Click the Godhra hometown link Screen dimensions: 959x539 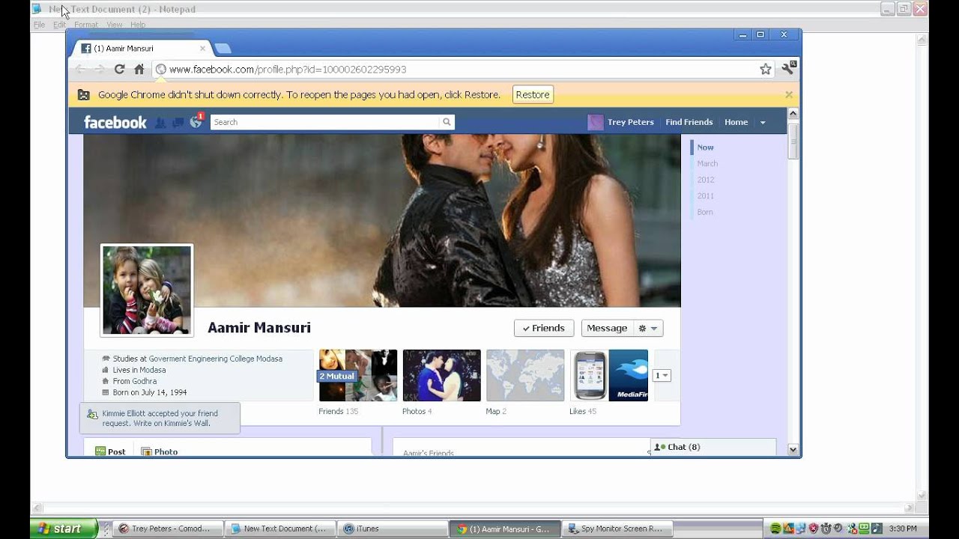[144, 381]
